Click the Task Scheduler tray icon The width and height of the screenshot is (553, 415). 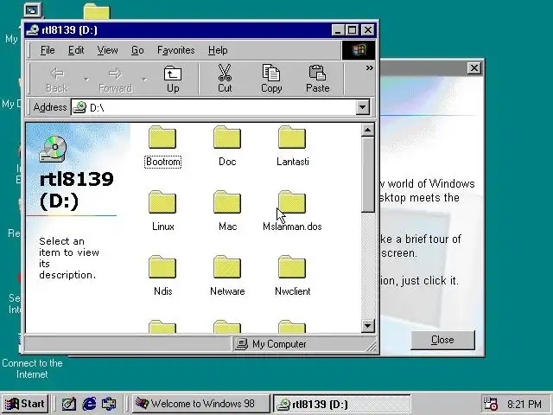coord(490,404)
